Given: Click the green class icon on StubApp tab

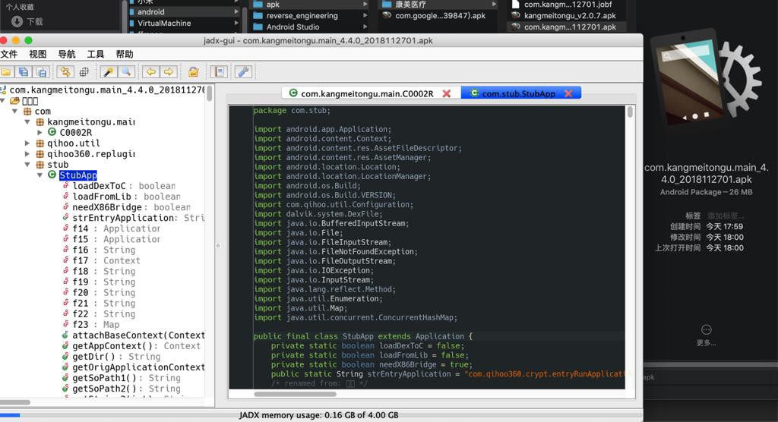Looking at the screenshot, I should click(x=474, y=93).
